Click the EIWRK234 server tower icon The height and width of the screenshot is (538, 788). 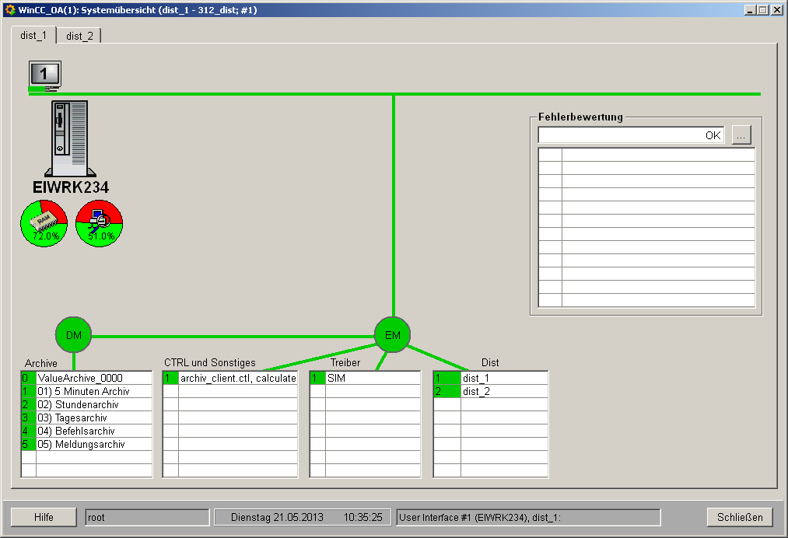[69, 138]
